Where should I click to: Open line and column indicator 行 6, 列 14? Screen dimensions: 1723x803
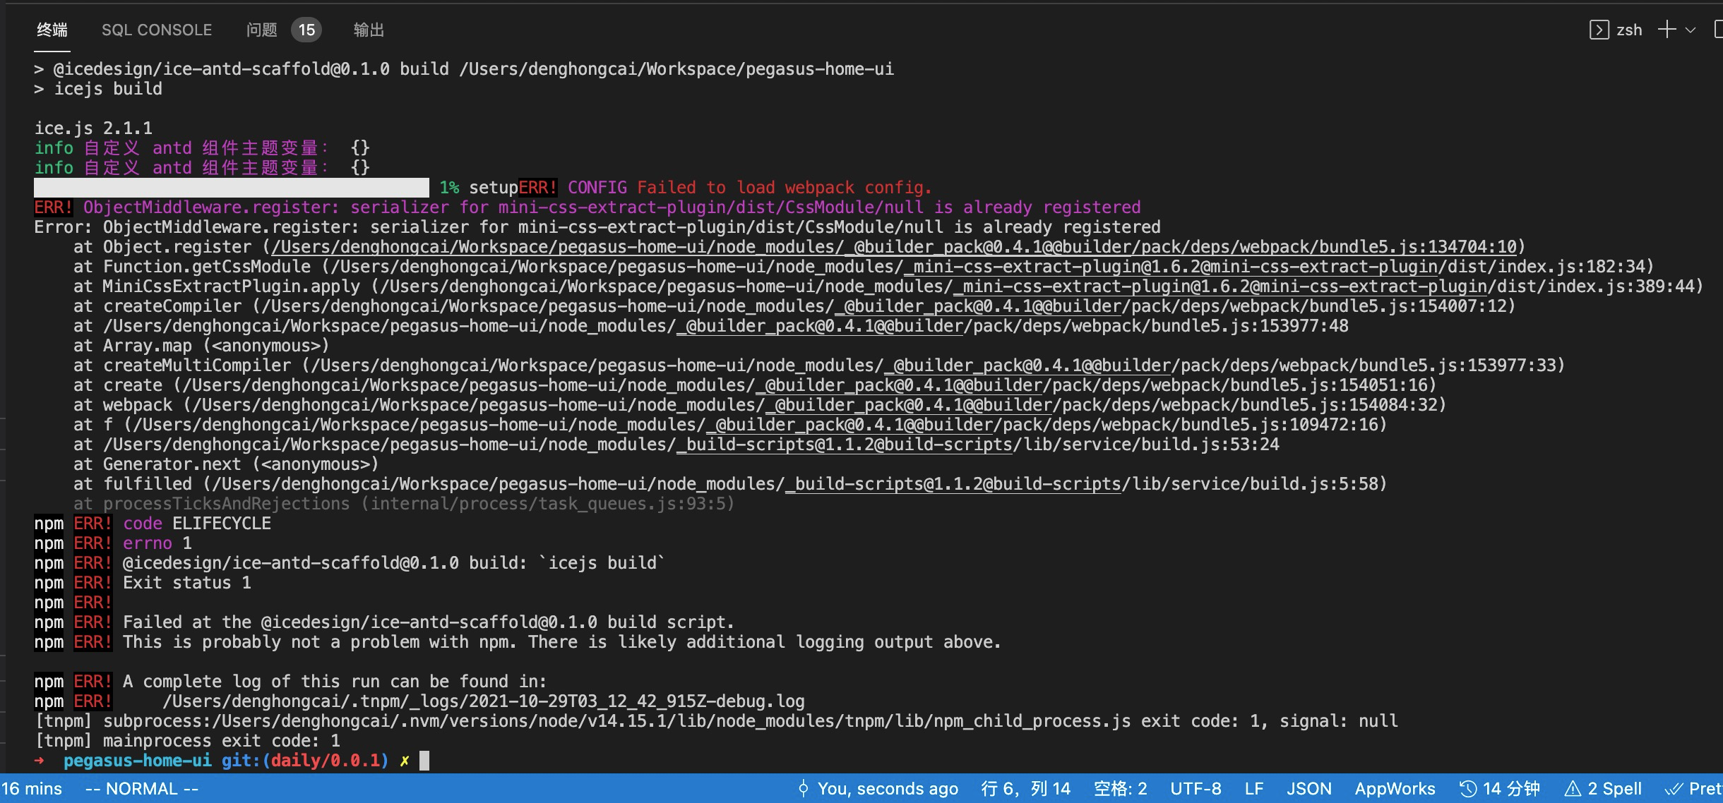(1025, 788)
